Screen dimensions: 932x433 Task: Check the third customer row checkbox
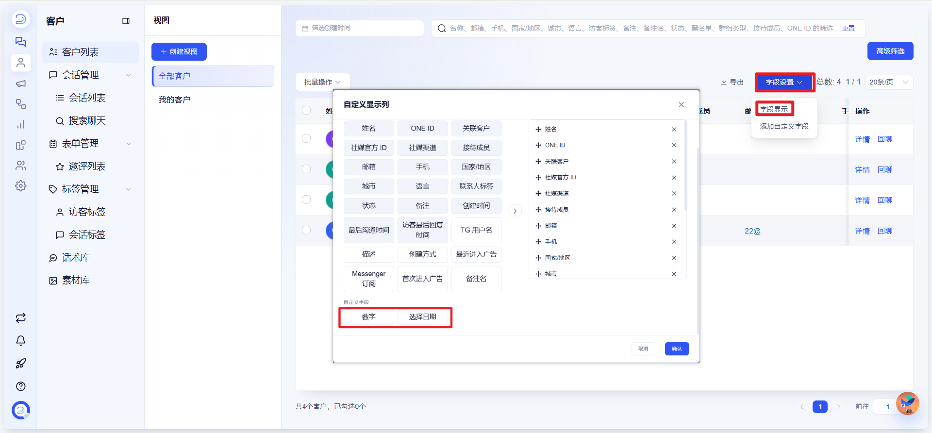click(x=306, y=200)
